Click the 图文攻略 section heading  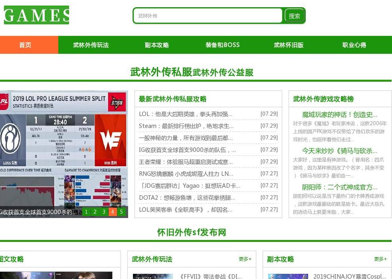[x=12, y=259]
